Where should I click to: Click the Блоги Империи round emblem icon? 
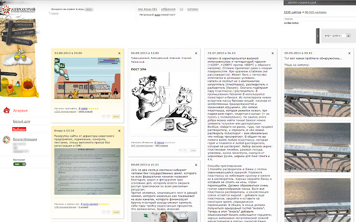click(x=7, y=139)
